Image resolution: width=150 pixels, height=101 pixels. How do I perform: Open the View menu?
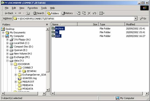22,8
